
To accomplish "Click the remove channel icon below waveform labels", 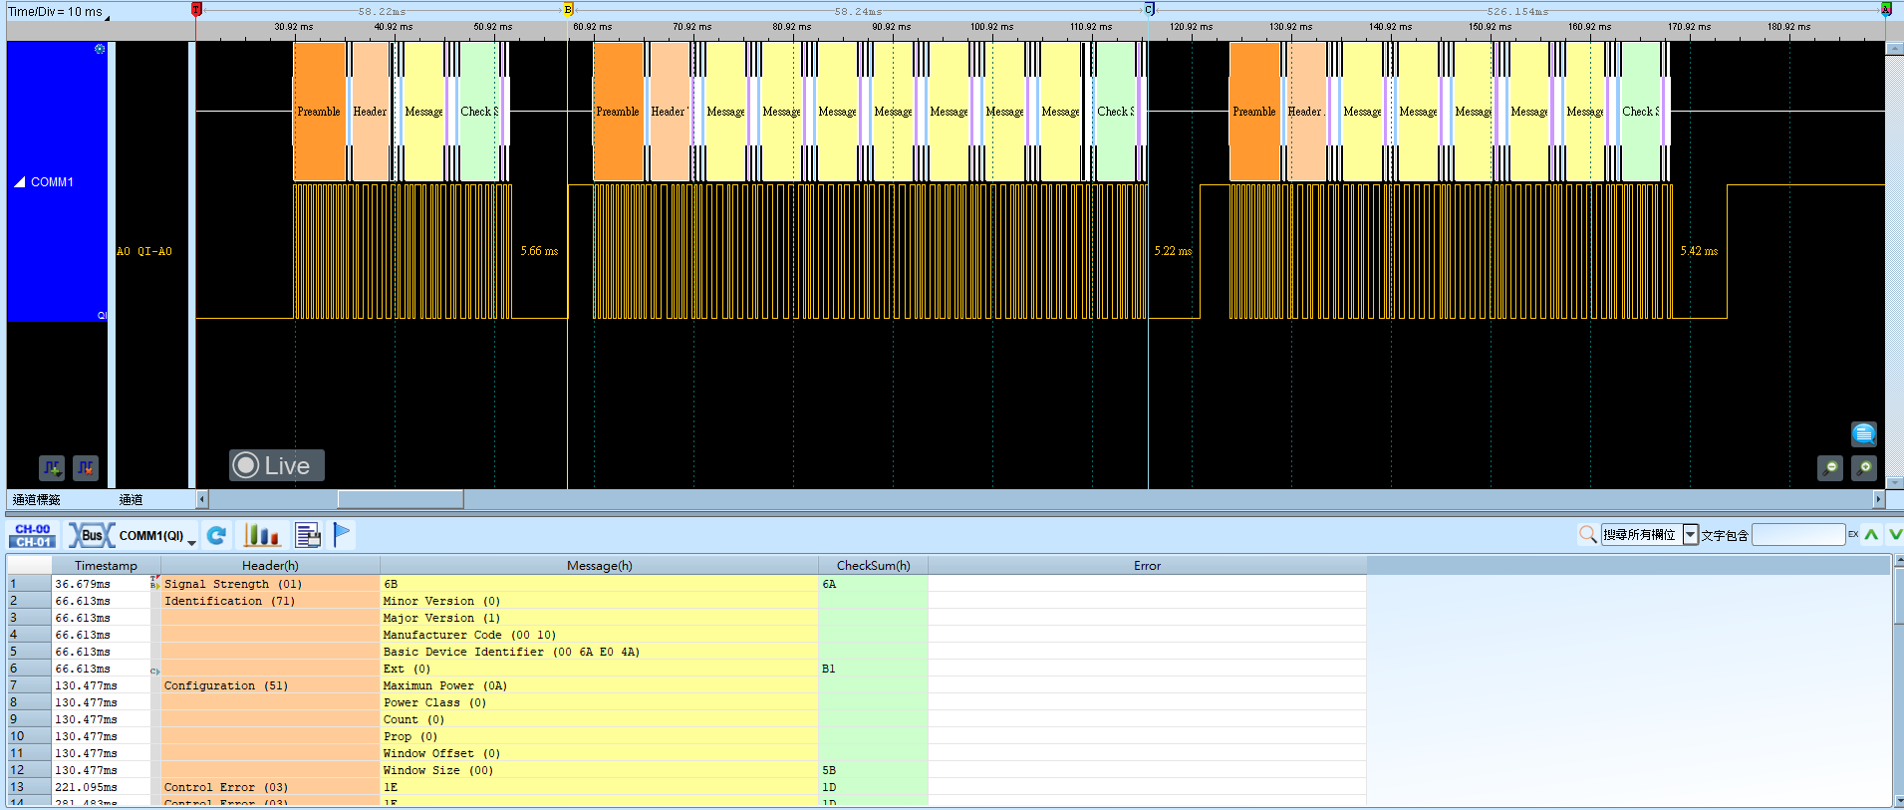I will [86, 467].
